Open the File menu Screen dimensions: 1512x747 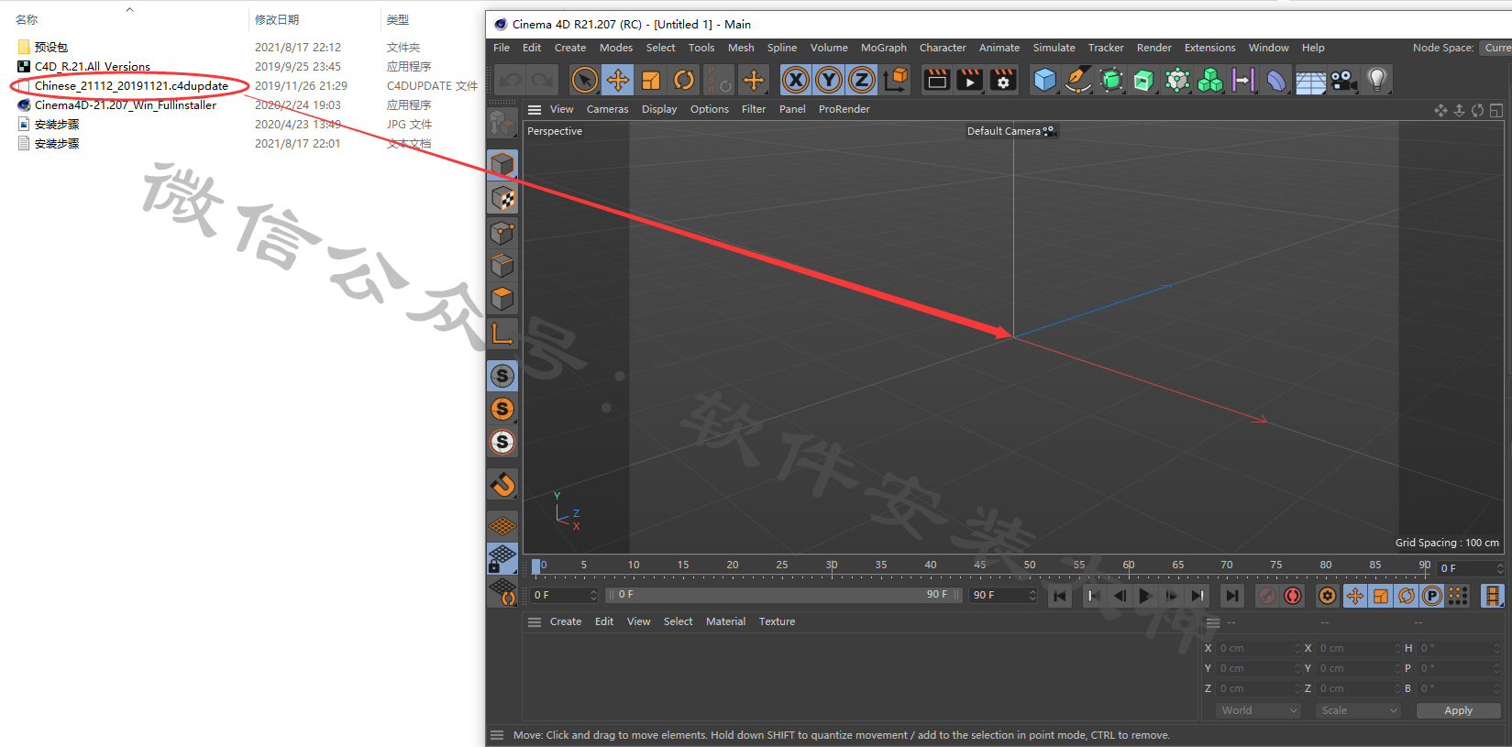point(502,48)
